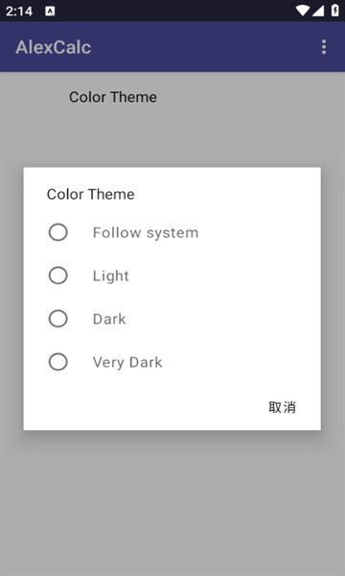Click the Color Theme dialog heading
The width and height of the screenshot is (345, 576).
click(90, 194)
